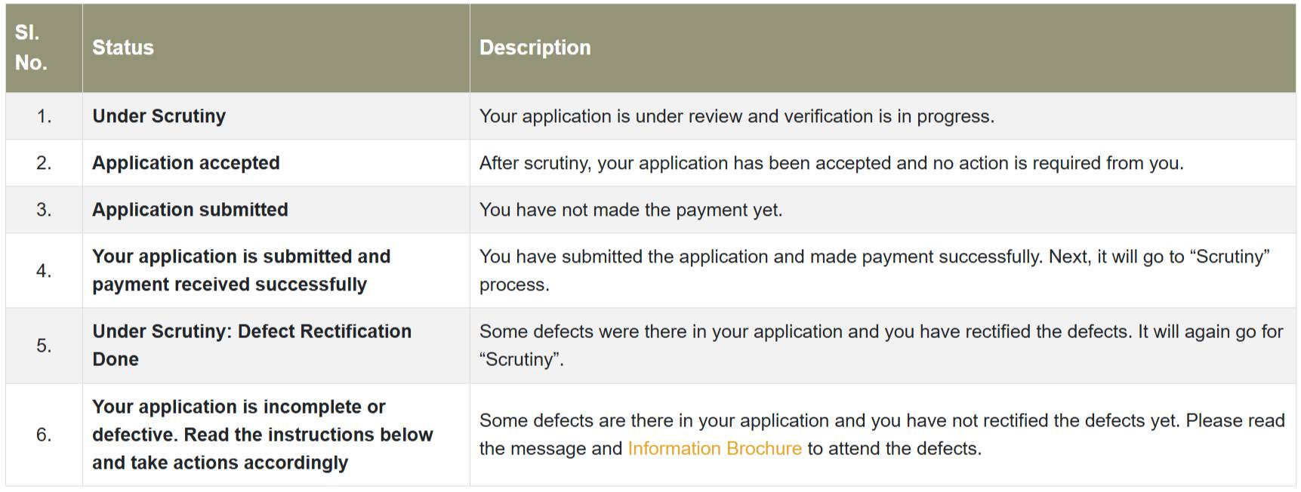Click the 'rectified the defects' description text

click(880, 345)
